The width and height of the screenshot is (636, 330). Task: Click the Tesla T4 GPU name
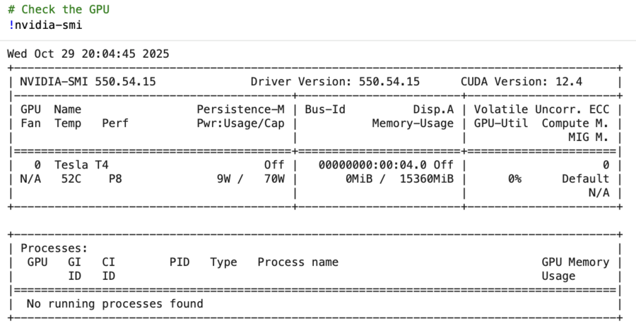tap(81, 165)
